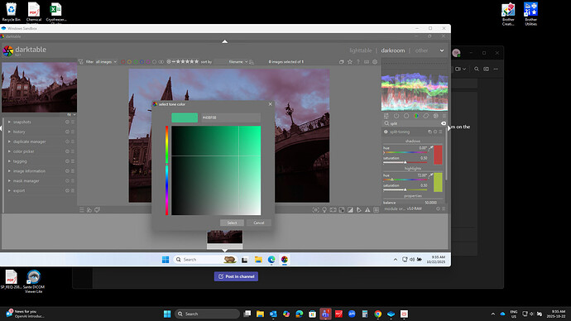Click the star rating filter
Screen dimensions: 571x321
183,62
